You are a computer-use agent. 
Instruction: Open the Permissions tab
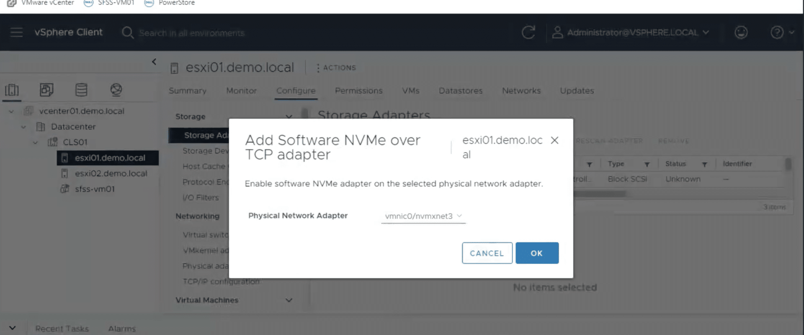click(359, 91)
